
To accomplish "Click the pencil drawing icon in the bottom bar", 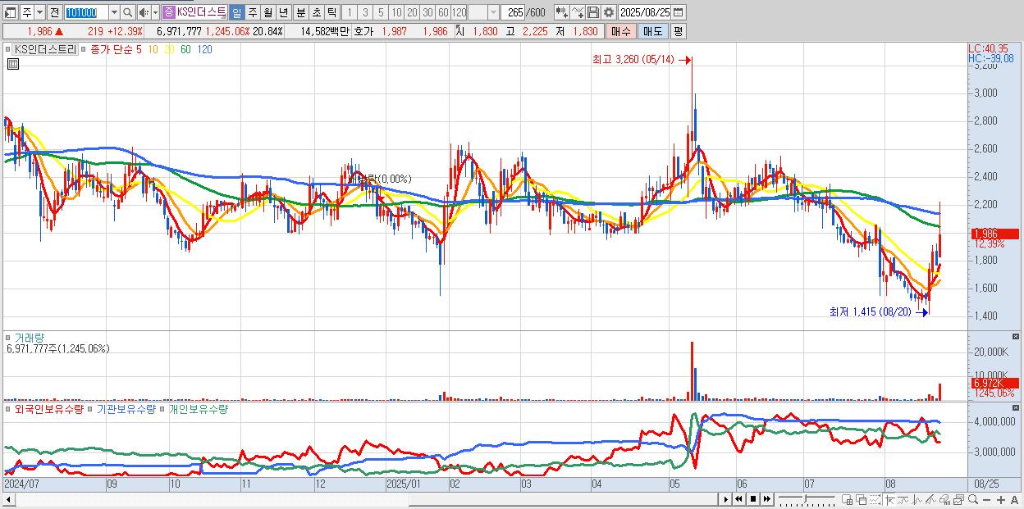I will tap(930, 499).
